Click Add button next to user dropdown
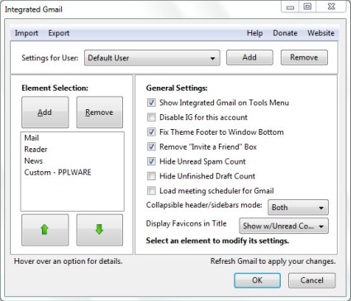This screenshot has height=301, width=351. pyautogui.click(x=249, y=57)
